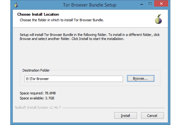
Task: Click the 'Choose the folder in which' subtitle
Action: 62,20
